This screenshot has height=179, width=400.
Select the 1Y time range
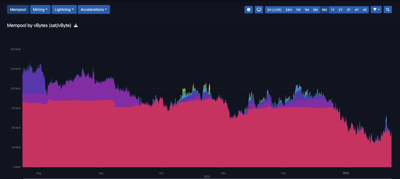[x=333, y=10]
